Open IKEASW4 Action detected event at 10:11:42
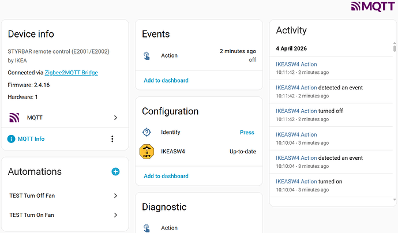 pos(296,88)
